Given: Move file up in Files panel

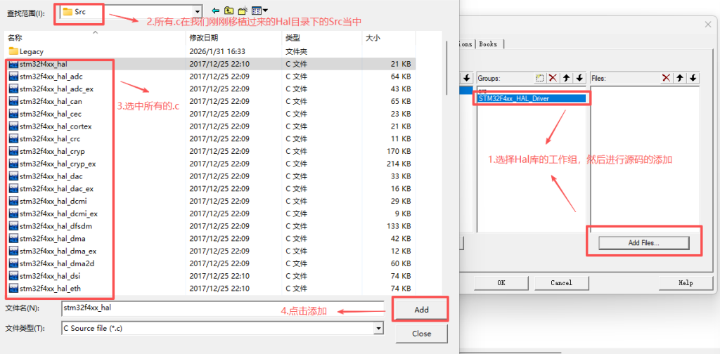Looking at the screenshot, I should tap(680, 78).
